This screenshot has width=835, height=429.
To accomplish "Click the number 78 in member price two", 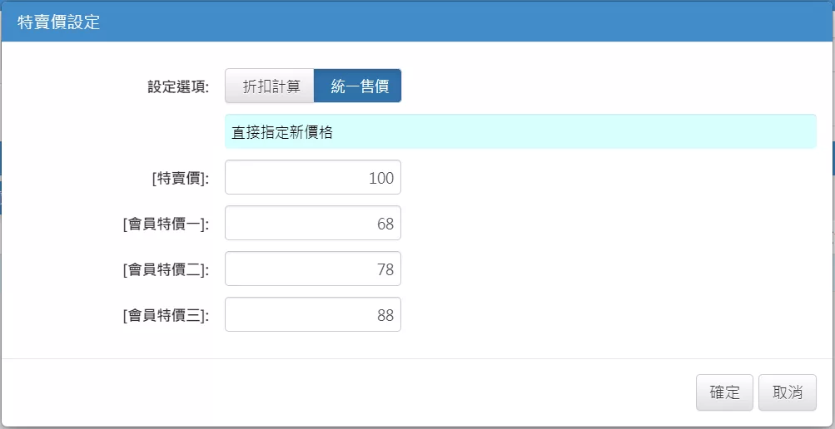I will pos(385,269).
